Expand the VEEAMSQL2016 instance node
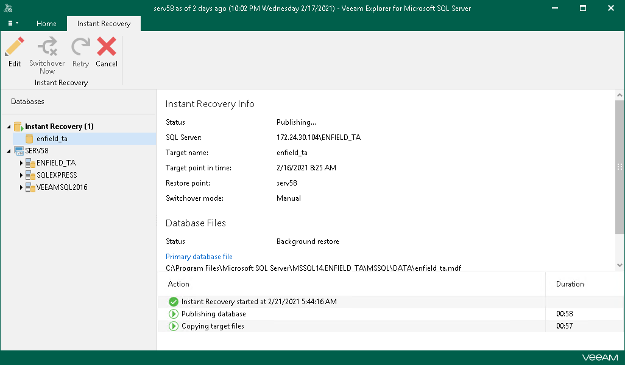The height and width of the screenshot is (365, 625). click(x=21, y=187)
